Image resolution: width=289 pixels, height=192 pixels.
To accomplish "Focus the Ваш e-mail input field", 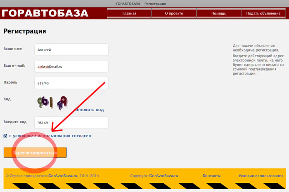I will (71, 66).
